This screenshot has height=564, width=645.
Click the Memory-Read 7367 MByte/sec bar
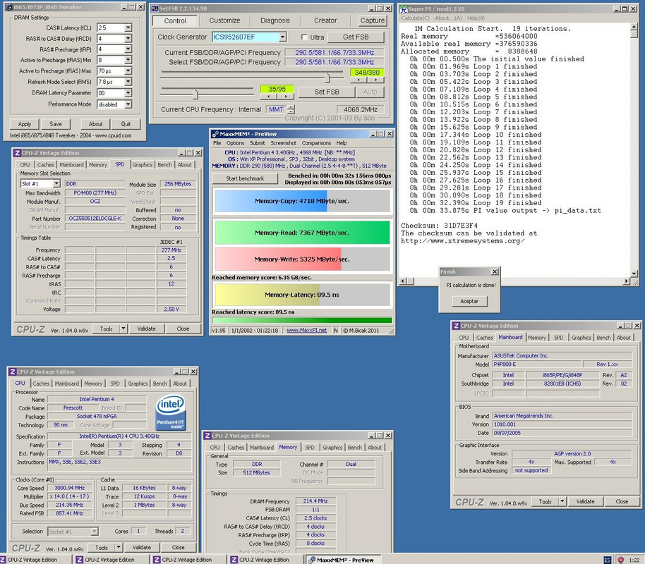pyautogui.click(x=302, y=233)
